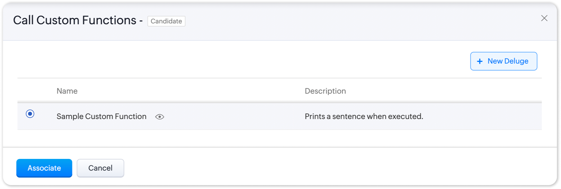
Task: Click the Call Custom Functions dialog title
Action: click(x=75, y=20)
